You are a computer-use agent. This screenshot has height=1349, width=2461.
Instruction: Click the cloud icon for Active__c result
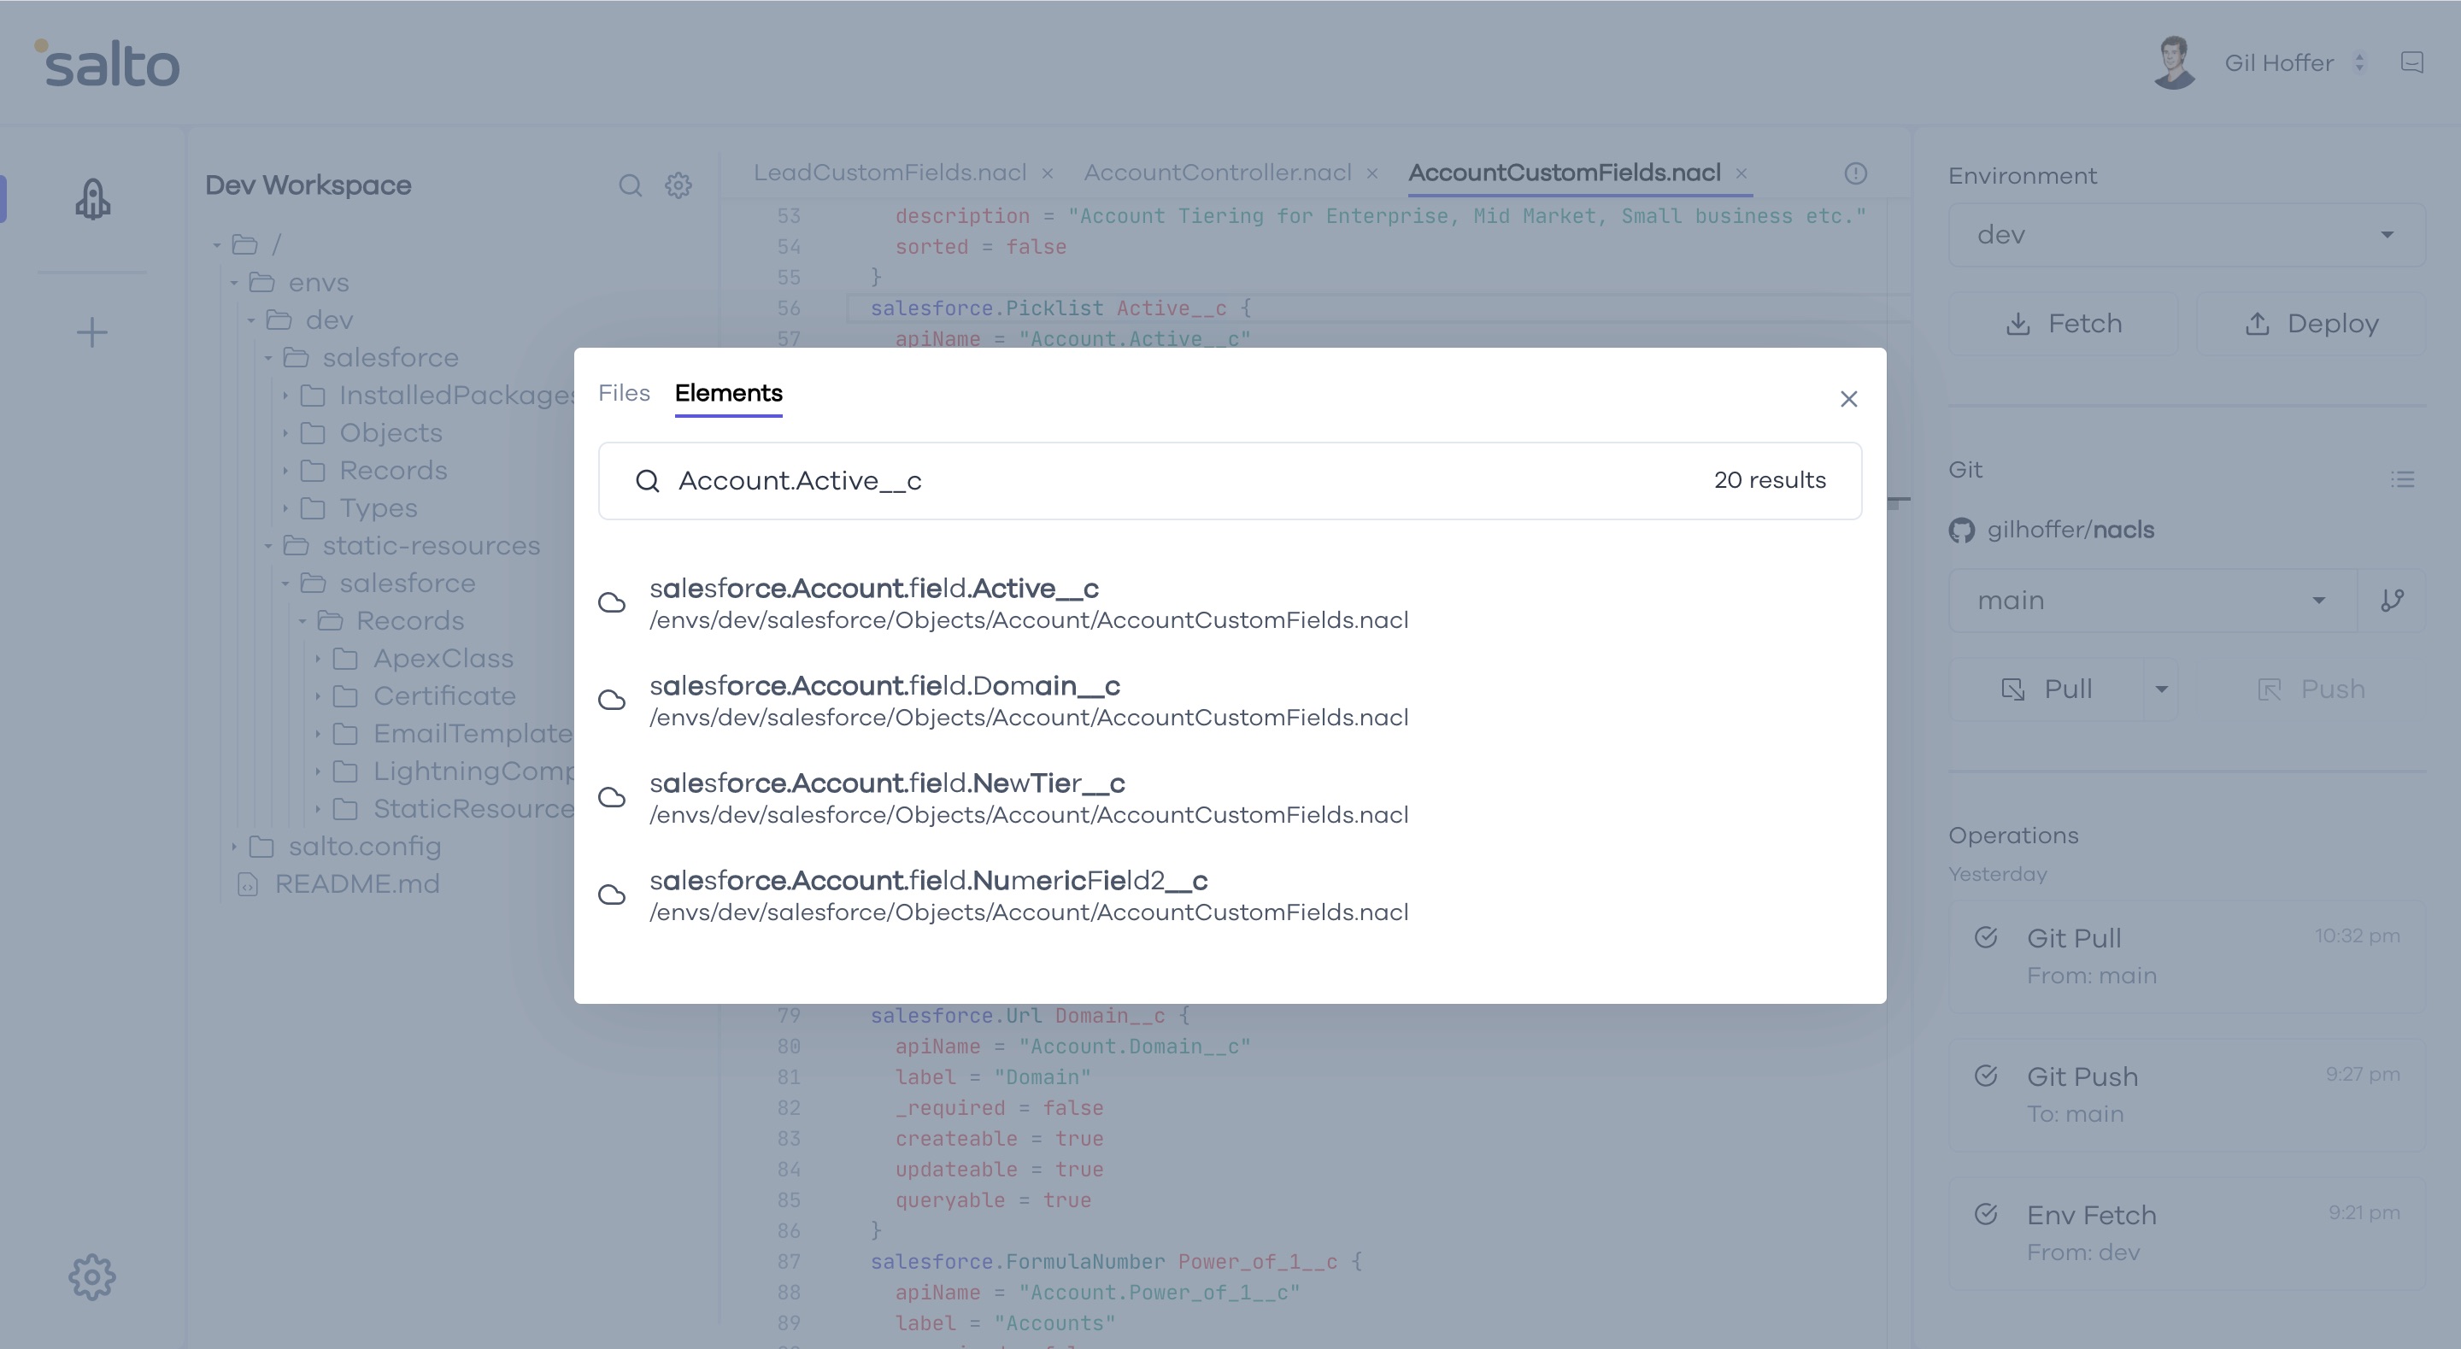point(612,603)
